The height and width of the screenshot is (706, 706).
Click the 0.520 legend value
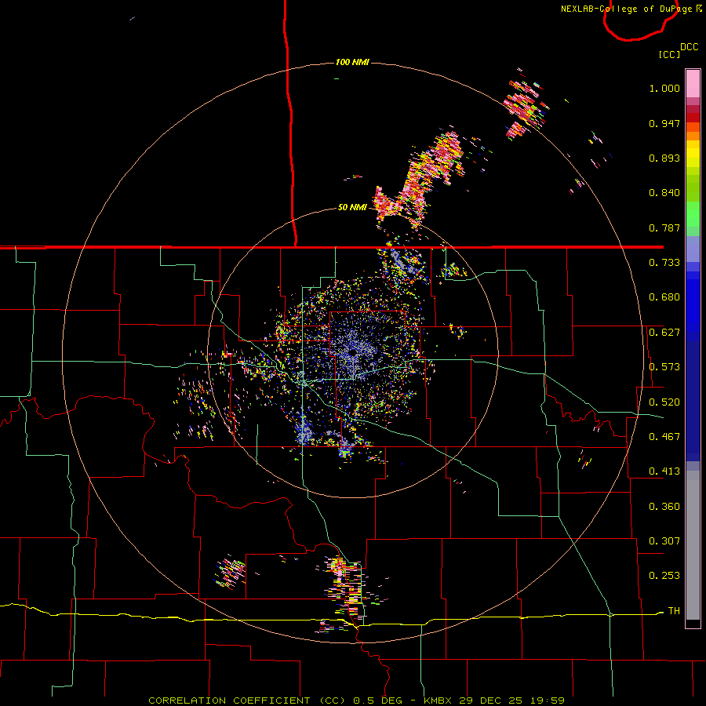[664, 402]
